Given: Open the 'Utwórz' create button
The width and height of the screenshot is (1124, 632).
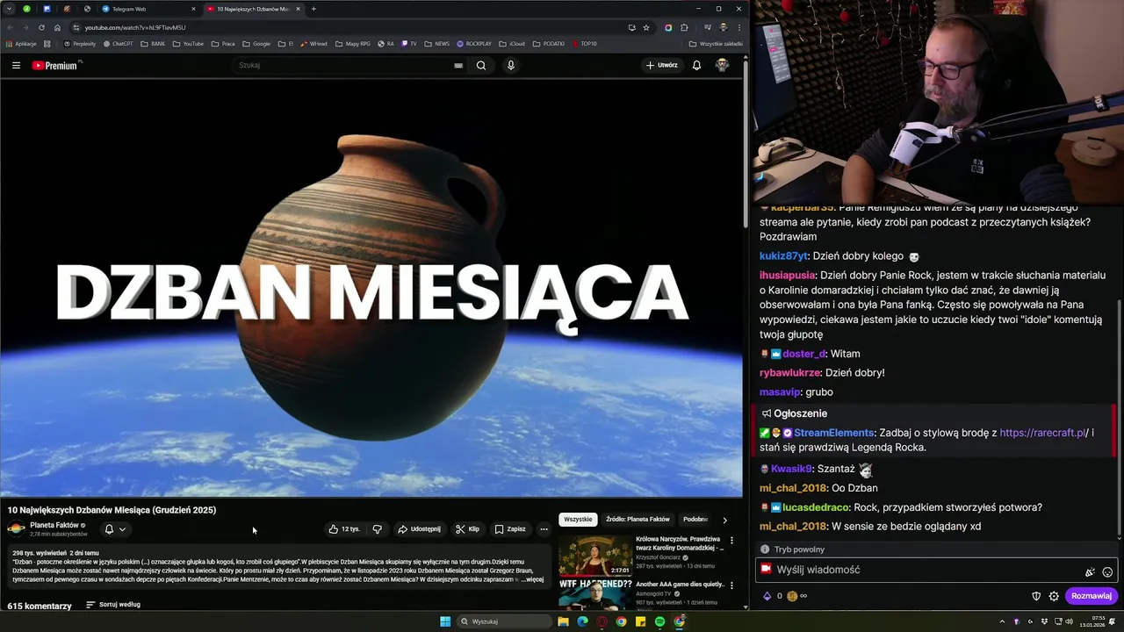Looking at the screenshot, I should tap(662, 65).
